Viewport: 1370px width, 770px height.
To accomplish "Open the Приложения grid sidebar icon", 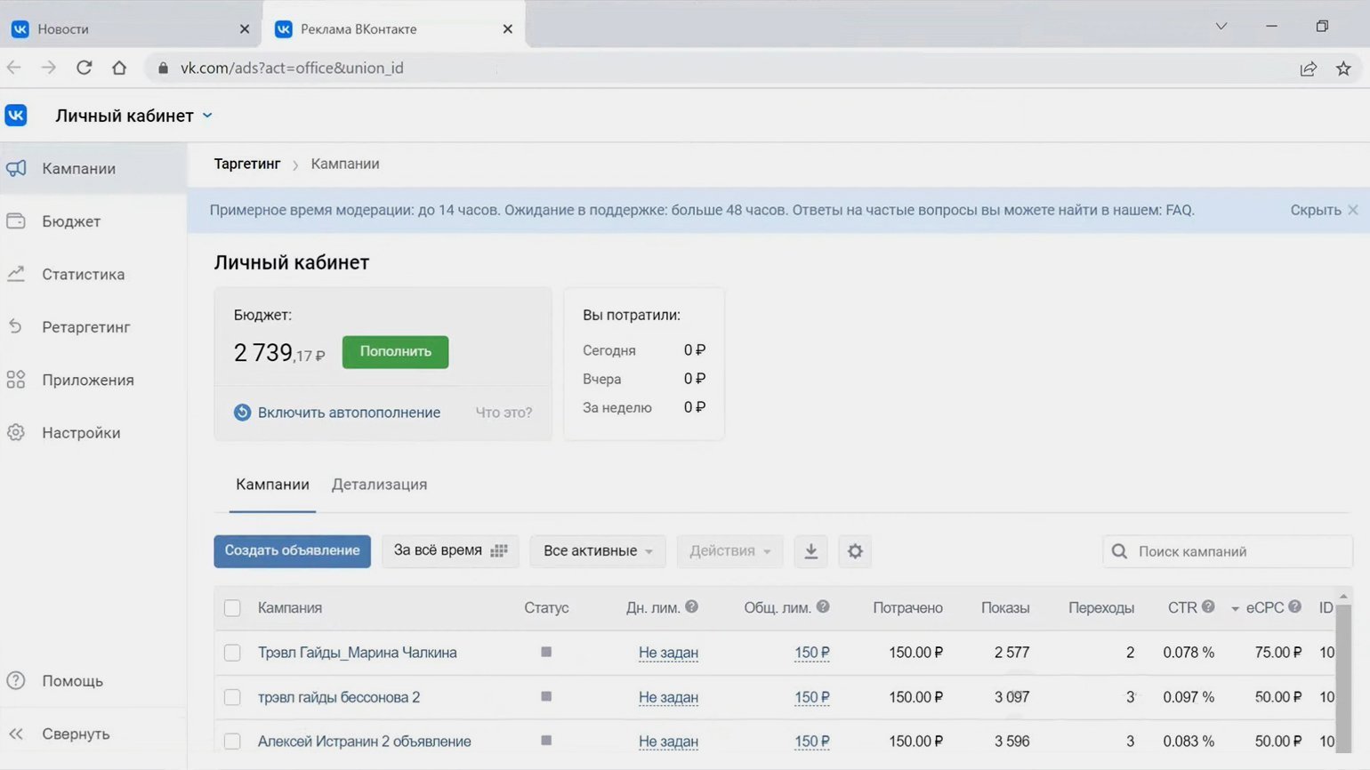I will (x=16, y=380).
